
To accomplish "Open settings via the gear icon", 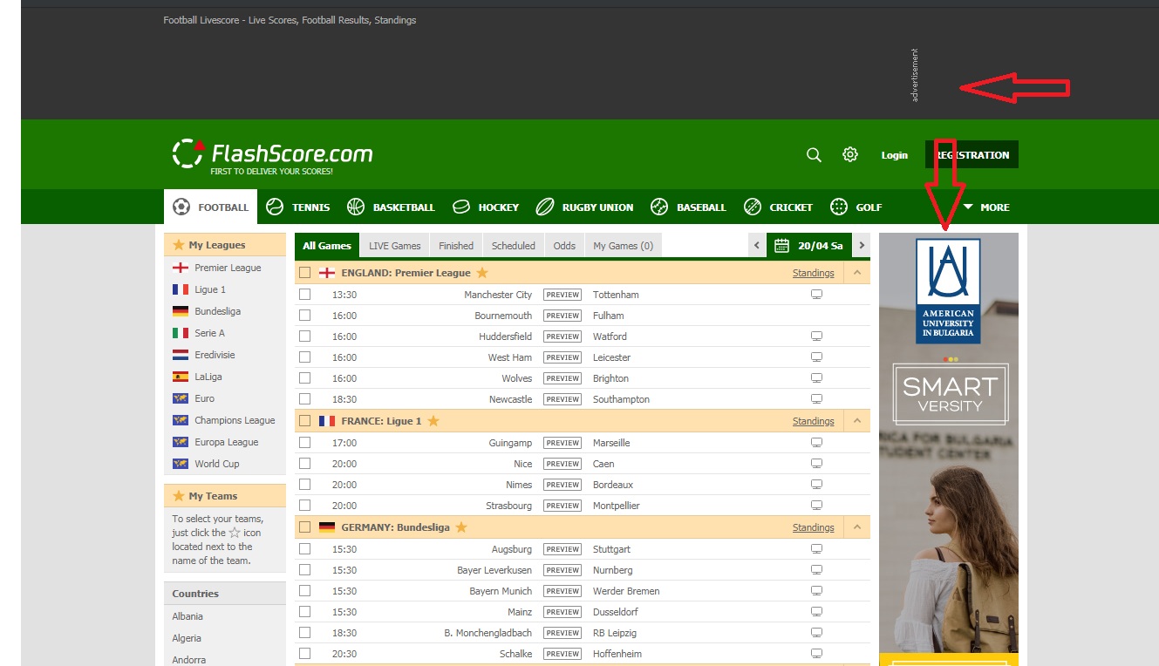I will point(850,155).
